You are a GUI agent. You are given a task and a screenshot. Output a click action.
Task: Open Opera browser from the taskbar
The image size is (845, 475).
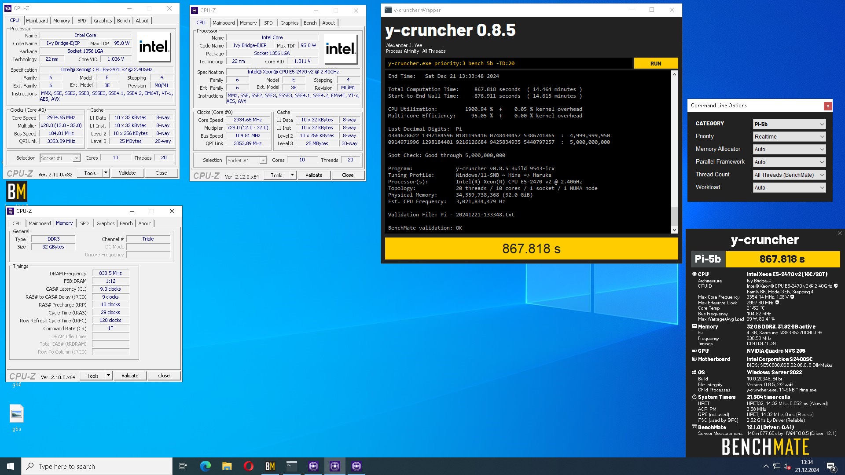(248, 466)
